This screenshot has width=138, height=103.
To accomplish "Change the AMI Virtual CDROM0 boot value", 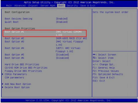I will click(69, 33).
